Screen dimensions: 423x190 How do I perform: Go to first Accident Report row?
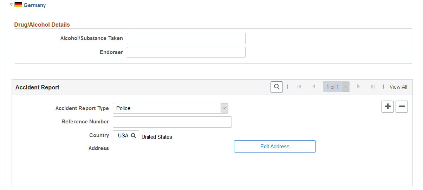click(299, 87)
